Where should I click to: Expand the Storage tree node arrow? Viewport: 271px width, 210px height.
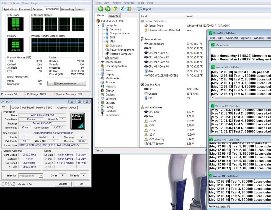click(99, 83)
